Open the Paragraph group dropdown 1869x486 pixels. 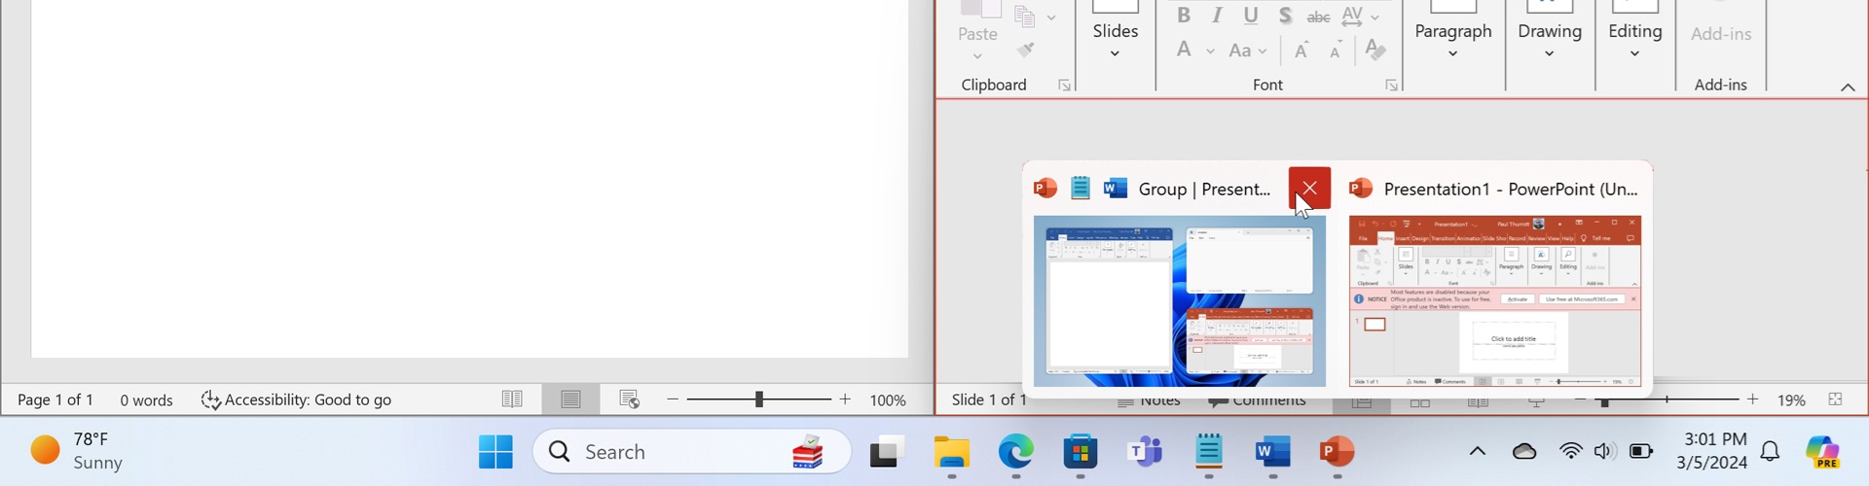tap(1452, 39)
